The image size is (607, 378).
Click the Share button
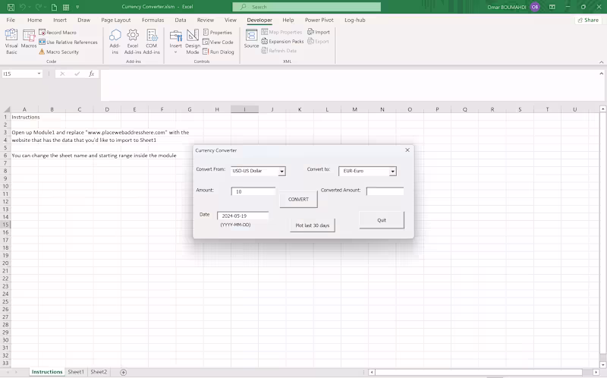coord(588,20)
